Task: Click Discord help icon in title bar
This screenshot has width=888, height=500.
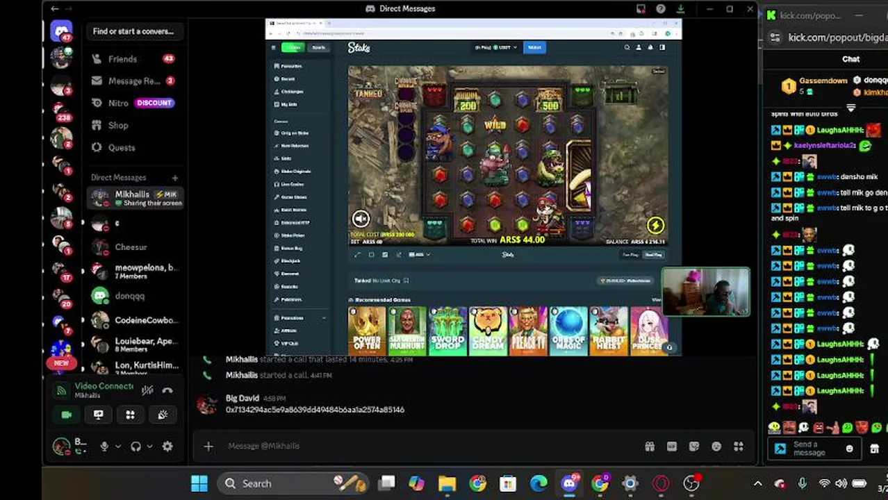Action: point(661,9)
